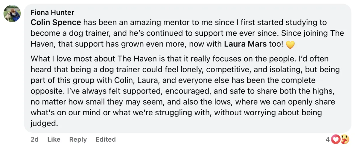The height and width of the screenshot is (147, 356).
Task: Click the care hug reaction emoji
Action: pyautogui.click(x=344, y=139)
